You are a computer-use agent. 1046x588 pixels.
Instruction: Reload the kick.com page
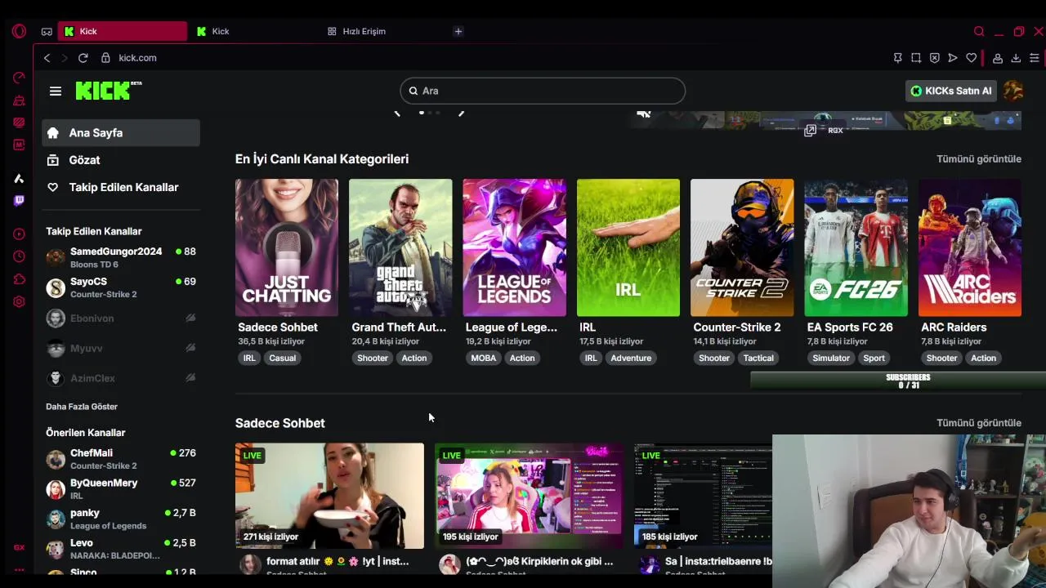tap(83, 58)
